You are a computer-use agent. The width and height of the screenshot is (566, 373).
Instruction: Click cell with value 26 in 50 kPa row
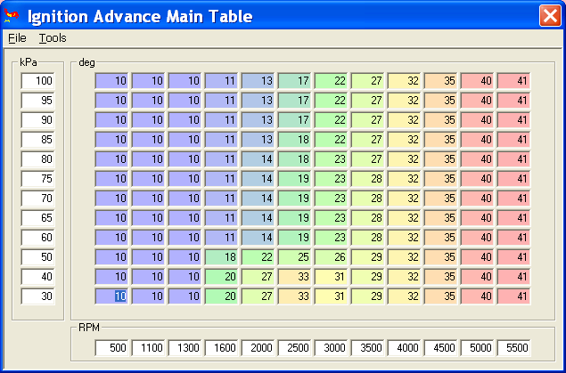tap(332, 257)
